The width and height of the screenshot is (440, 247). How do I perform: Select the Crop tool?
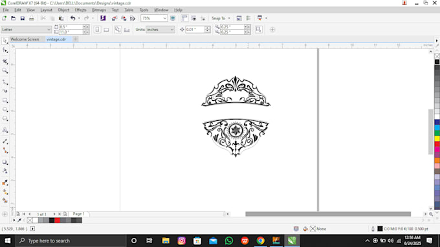pos(5,61)
